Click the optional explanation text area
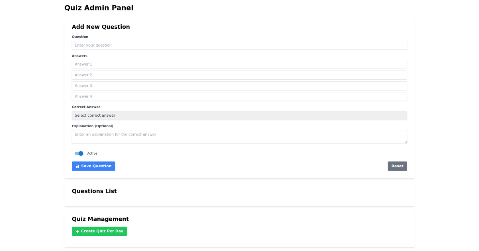Screen dimensions: 479x251 tap(239, 136)
